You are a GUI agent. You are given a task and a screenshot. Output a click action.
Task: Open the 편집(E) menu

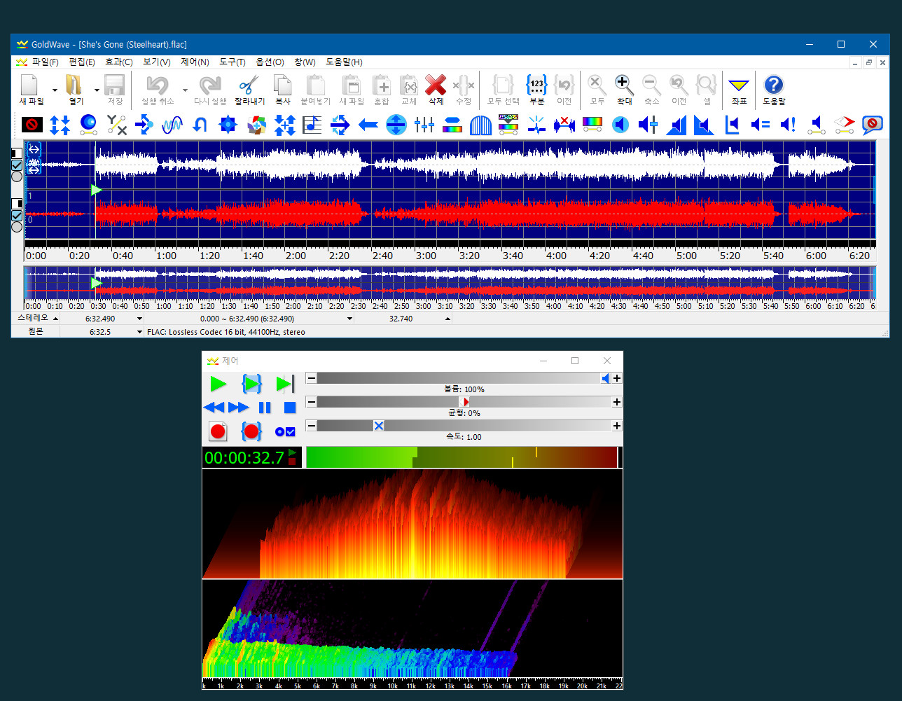point(82,62)
